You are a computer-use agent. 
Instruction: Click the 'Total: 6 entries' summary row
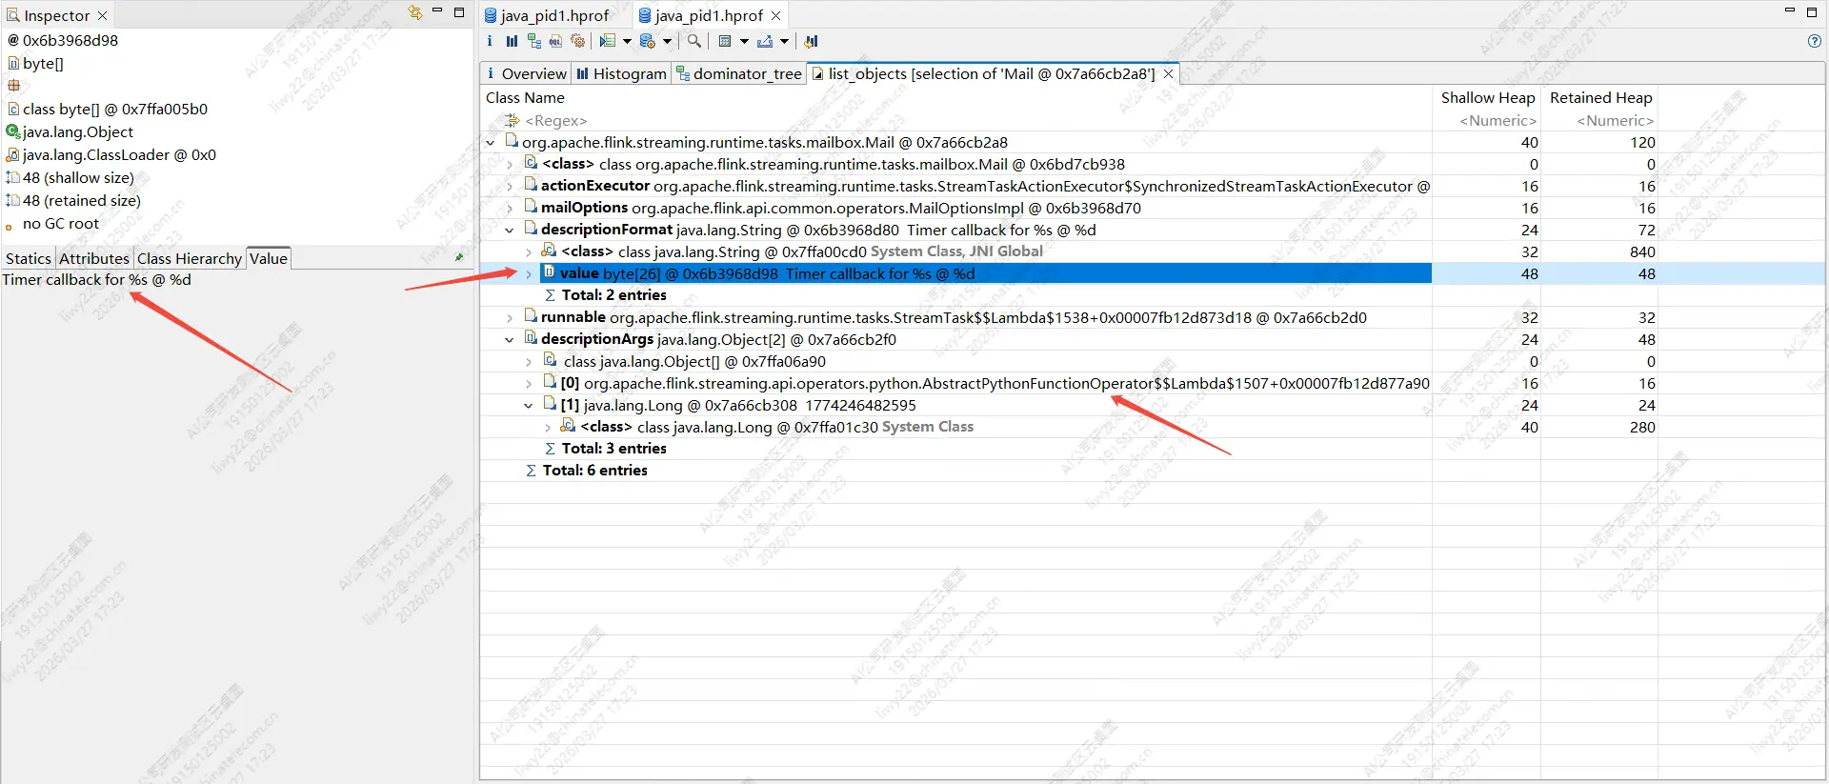click(594, 471)
